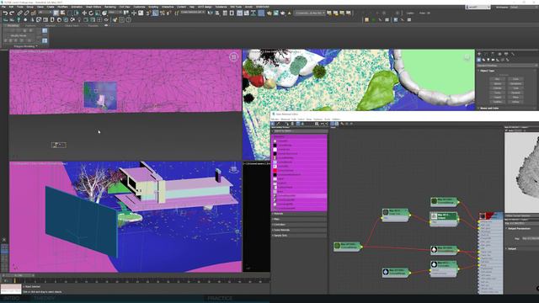
Task: Toggle the Percent Snap button
Action: 163,13
